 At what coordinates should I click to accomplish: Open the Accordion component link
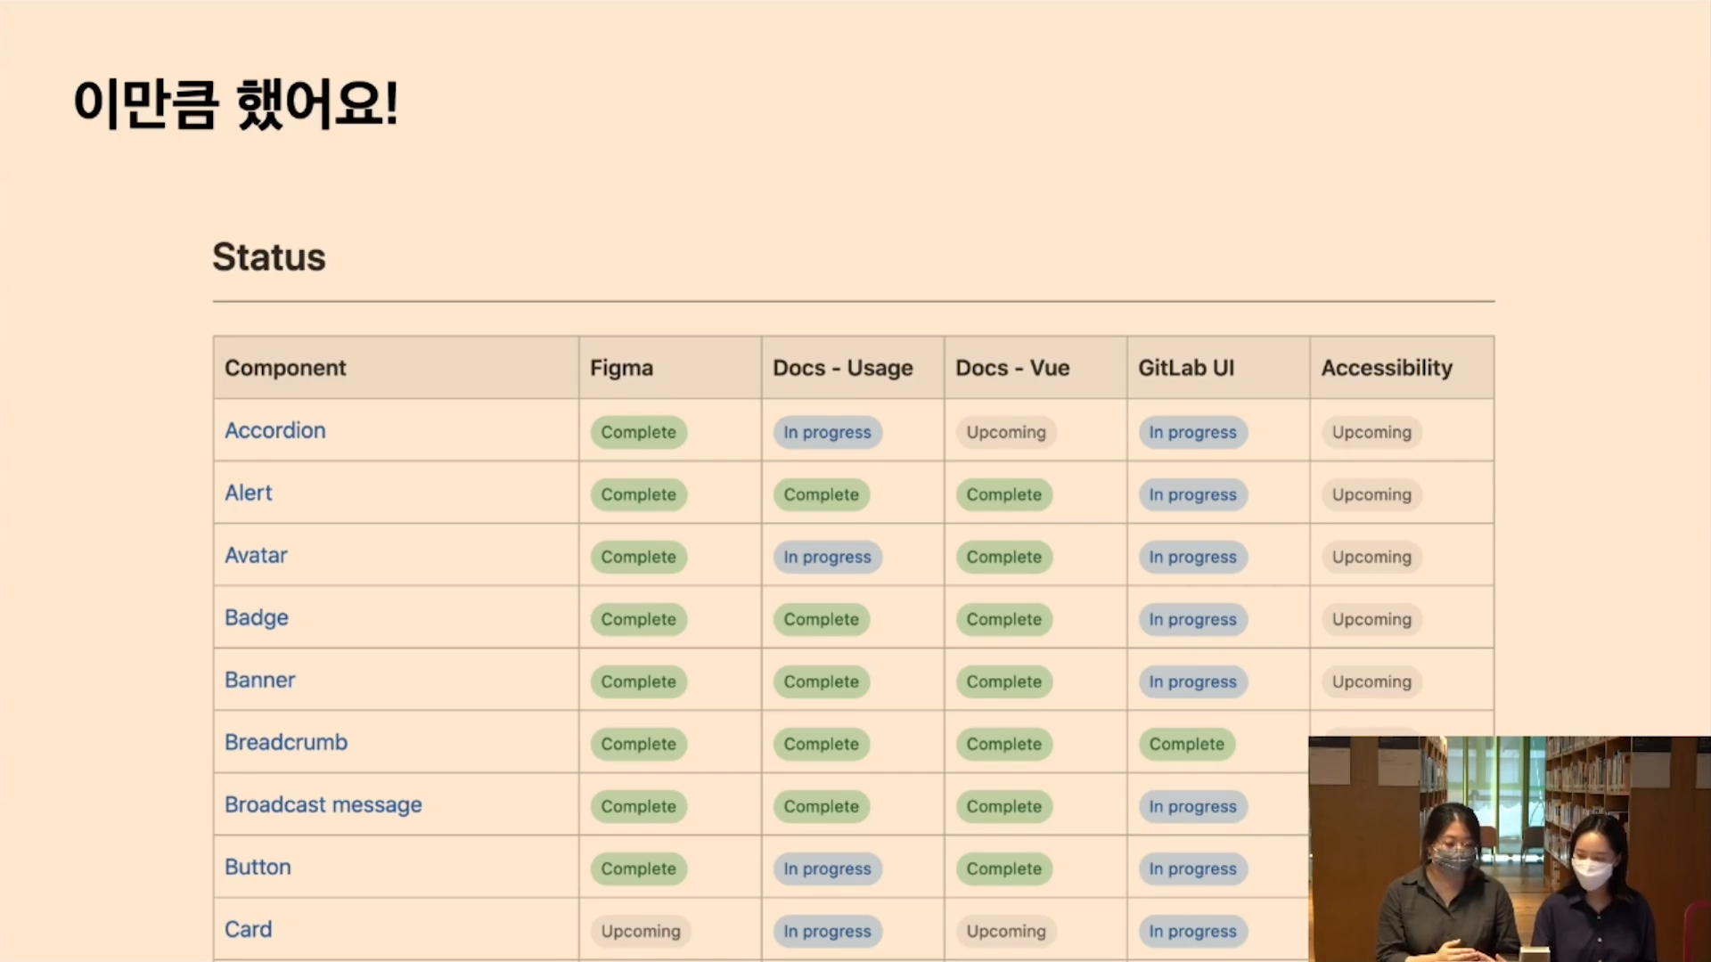274,430
